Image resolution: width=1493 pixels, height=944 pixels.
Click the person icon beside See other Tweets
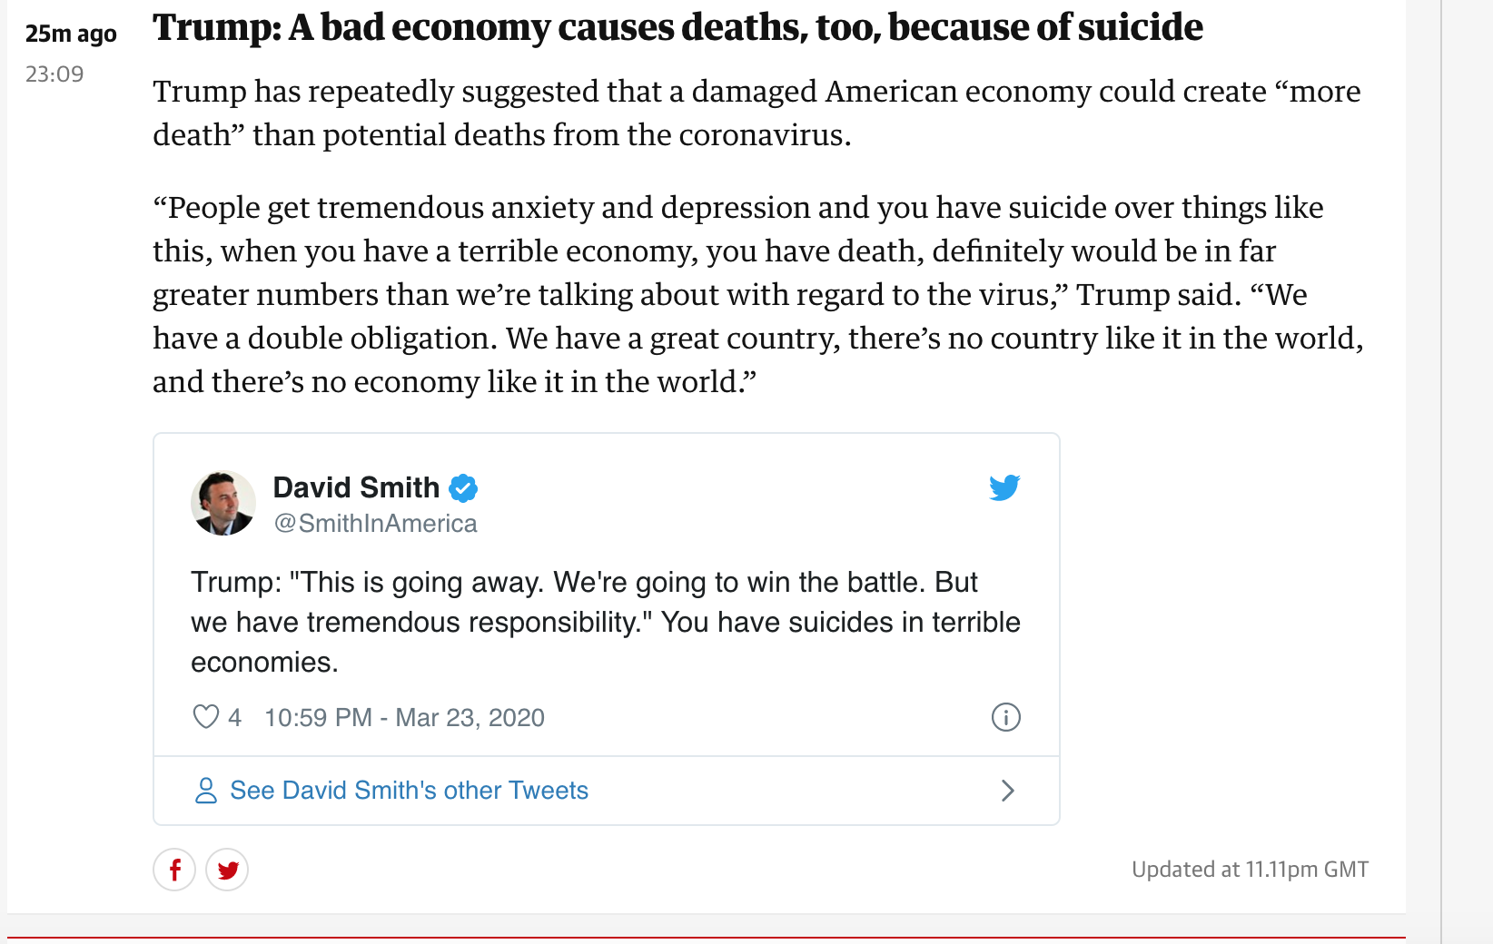coord(206,790)
